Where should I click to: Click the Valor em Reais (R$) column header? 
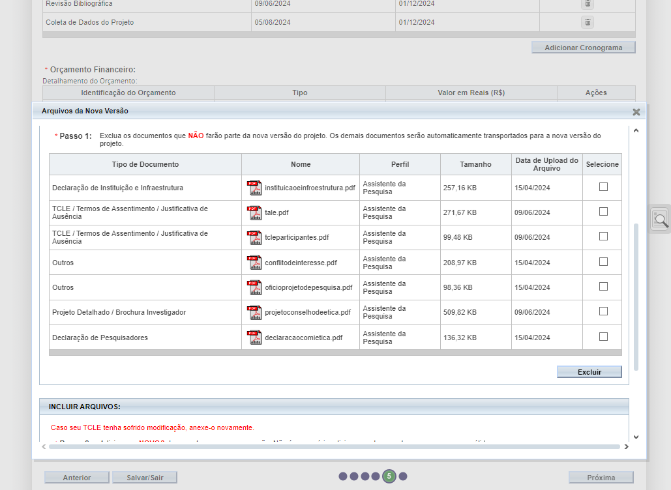471,93
